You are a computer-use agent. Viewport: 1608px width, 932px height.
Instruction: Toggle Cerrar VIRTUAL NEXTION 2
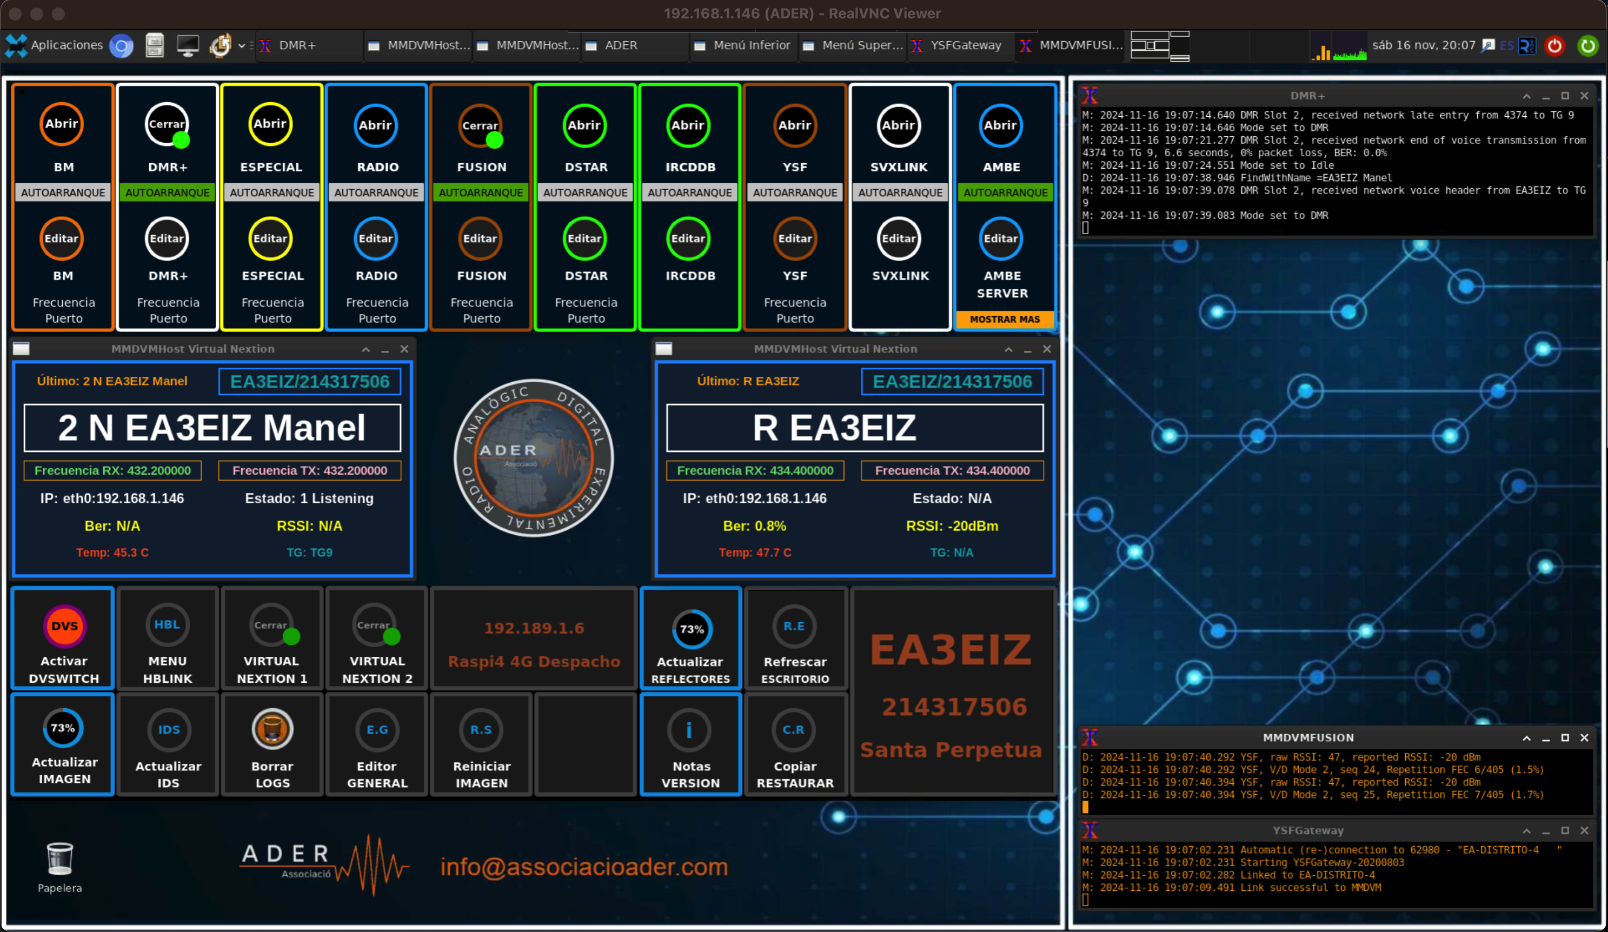(375, 626)
